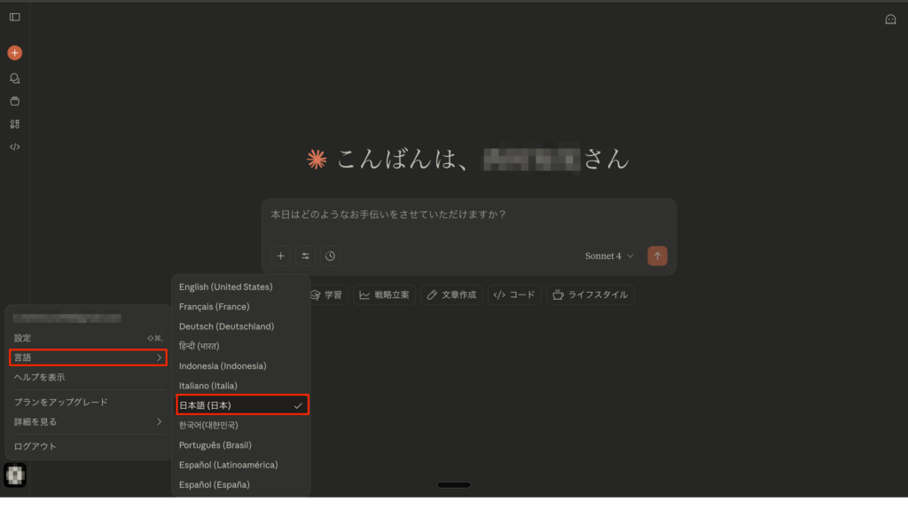The height and width of the screenshot is (510, 908).
Task: Toggle the sidebar panel icon
Action: (x=15, y=18)
